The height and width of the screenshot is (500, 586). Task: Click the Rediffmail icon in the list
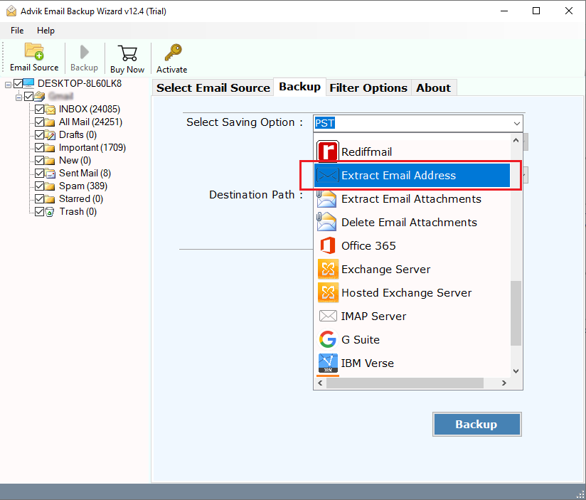pyautogui.click(x=328, y=151)
